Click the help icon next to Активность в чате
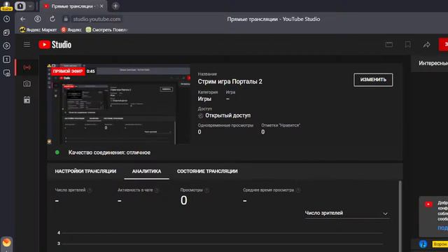448x252 pixels. pos(157,190)
